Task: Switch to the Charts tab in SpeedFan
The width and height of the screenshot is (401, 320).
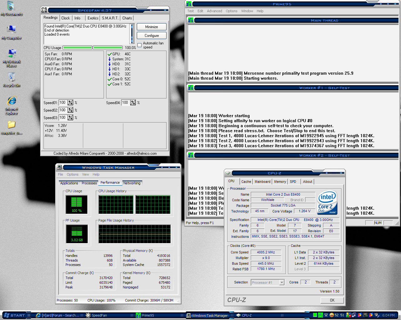Action: point(127,18)
